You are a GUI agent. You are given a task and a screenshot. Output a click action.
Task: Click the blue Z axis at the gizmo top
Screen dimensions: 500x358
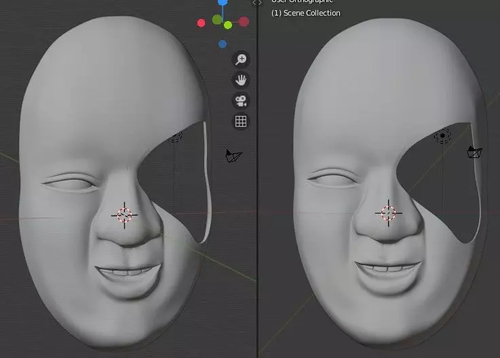(223, 2)
